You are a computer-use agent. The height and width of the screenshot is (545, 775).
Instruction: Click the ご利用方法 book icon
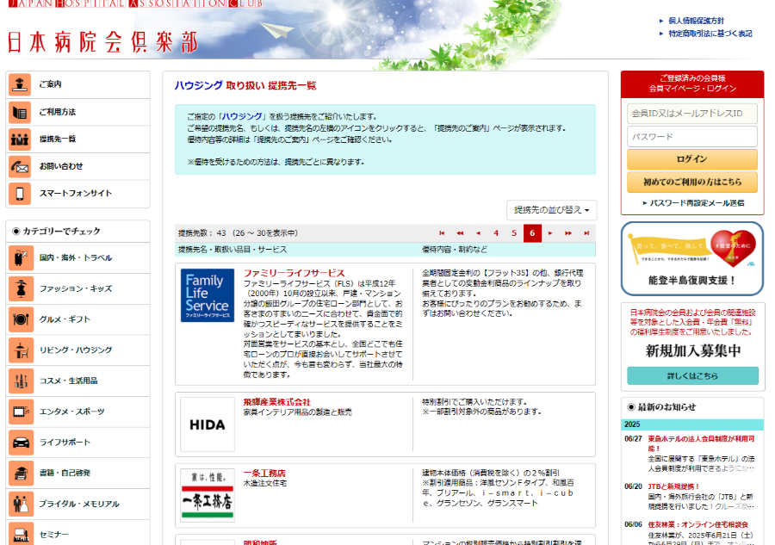20,112
